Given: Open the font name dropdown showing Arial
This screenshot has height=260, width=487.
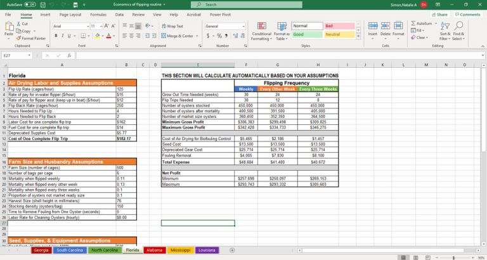Looking at the screenshot, I should (x=69, y=26).
